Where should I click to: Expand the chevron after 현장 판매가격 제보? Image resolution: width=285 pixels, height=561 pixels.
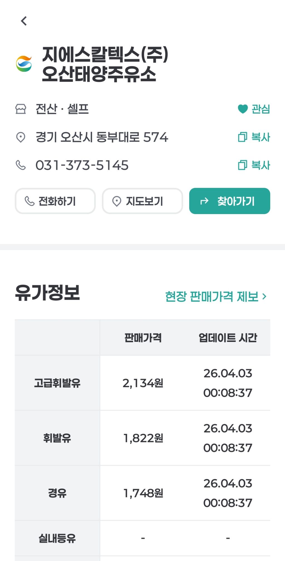tap(264, 296)
